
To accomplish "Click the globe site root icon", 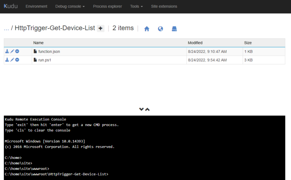I will tap(160, 29).
